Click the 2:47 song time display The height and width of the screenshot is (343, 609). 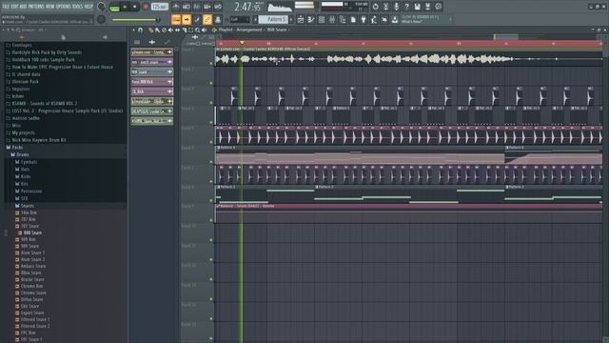[x=247, y=7]
